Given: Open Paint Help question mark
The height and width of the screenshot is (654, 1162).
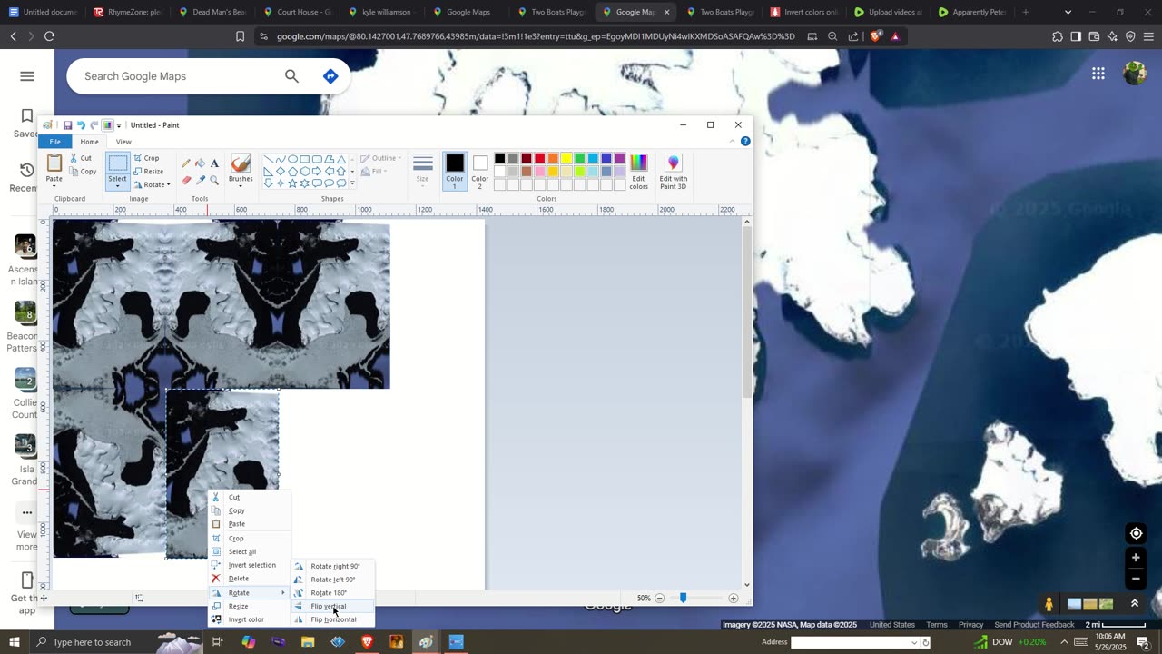Looking at the screenshot, I should pyautogui.click(x=745, y=142).
